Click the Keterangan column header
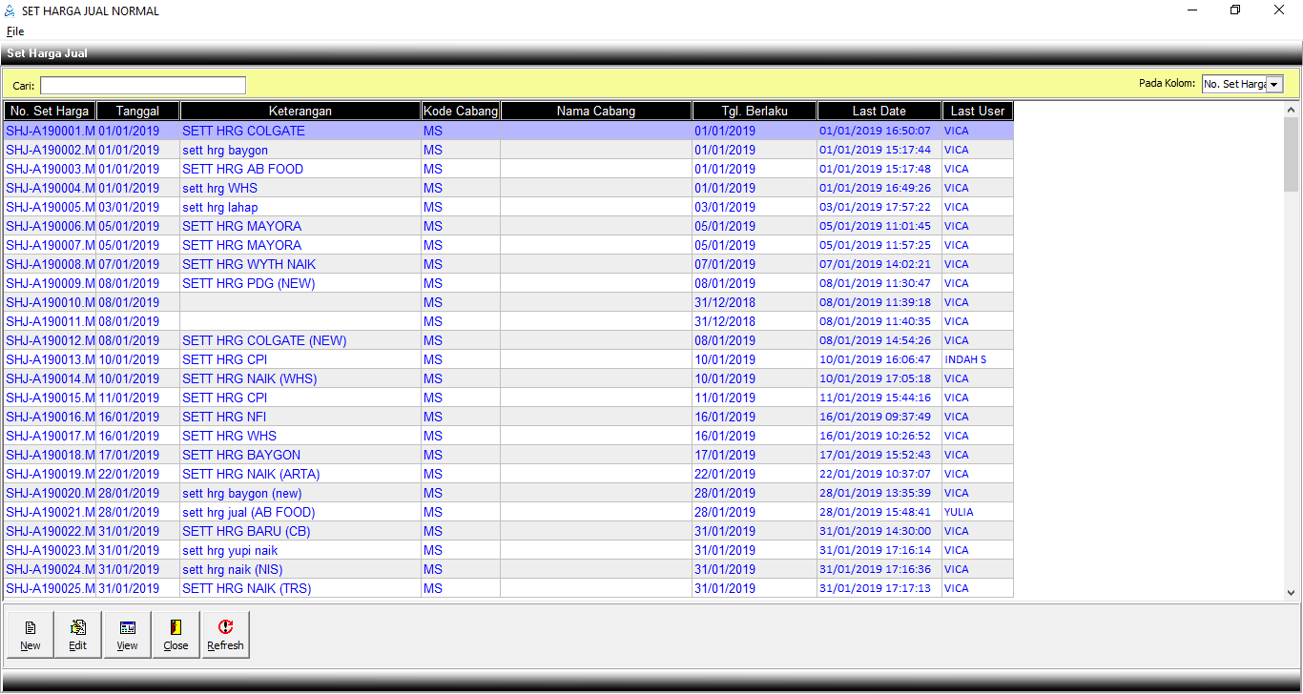 (x=300, y=112)
